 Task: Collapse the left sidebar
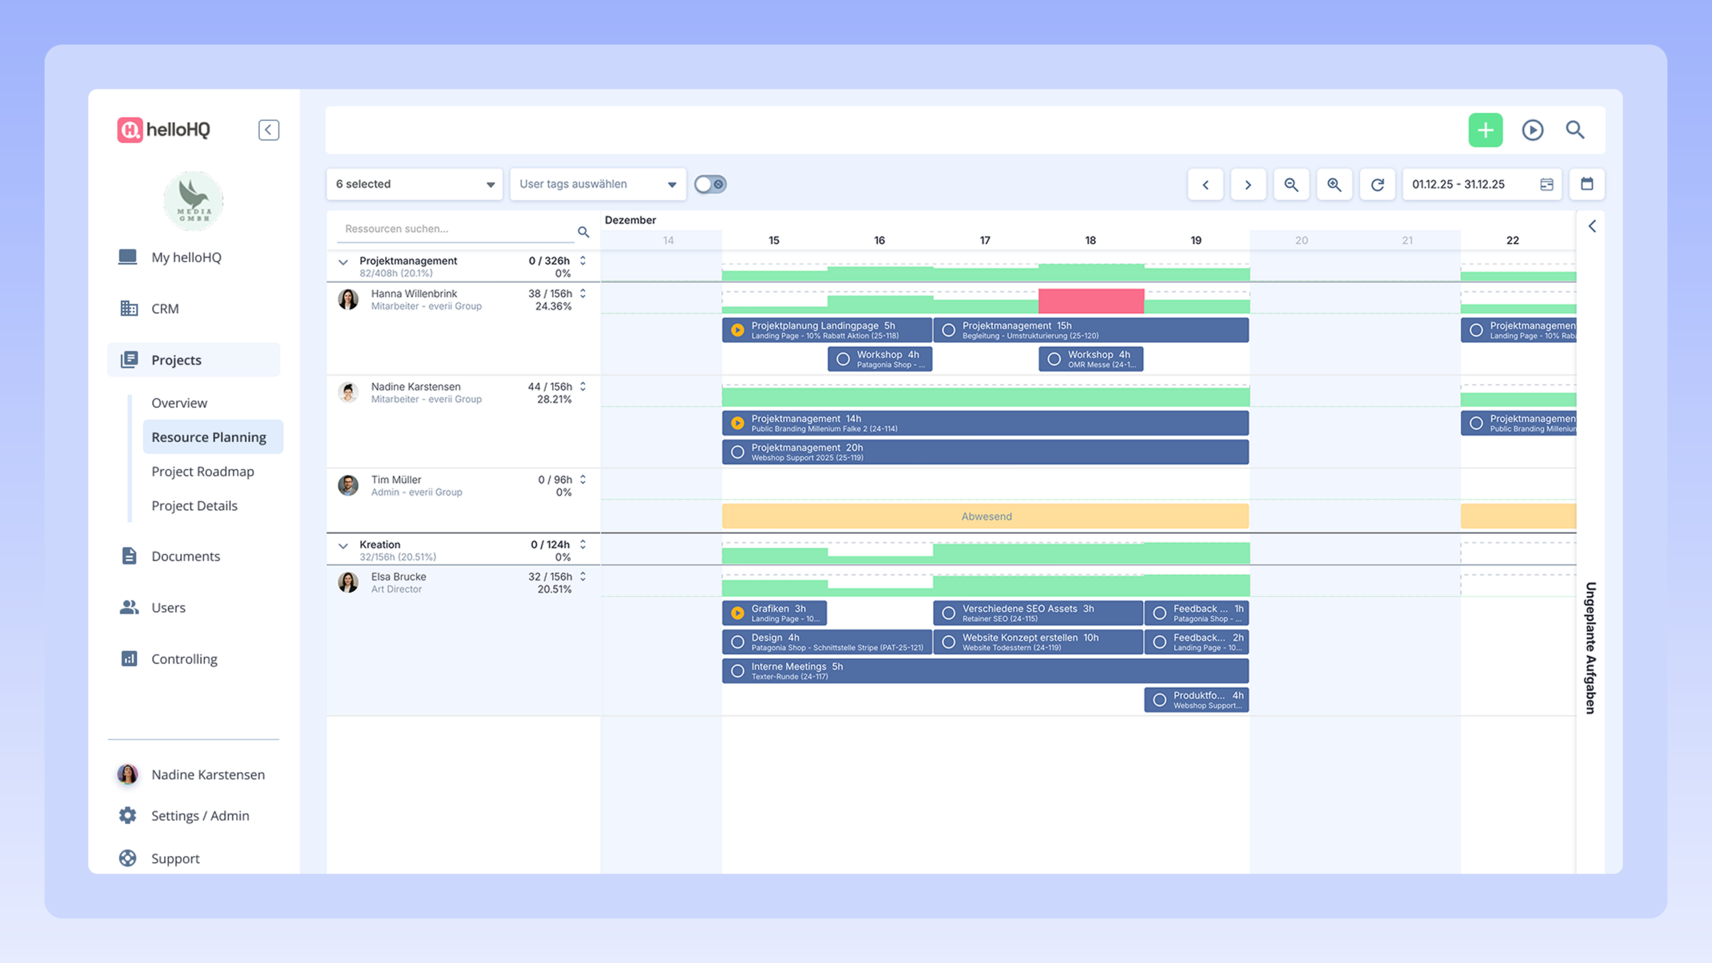click(268, 130)
